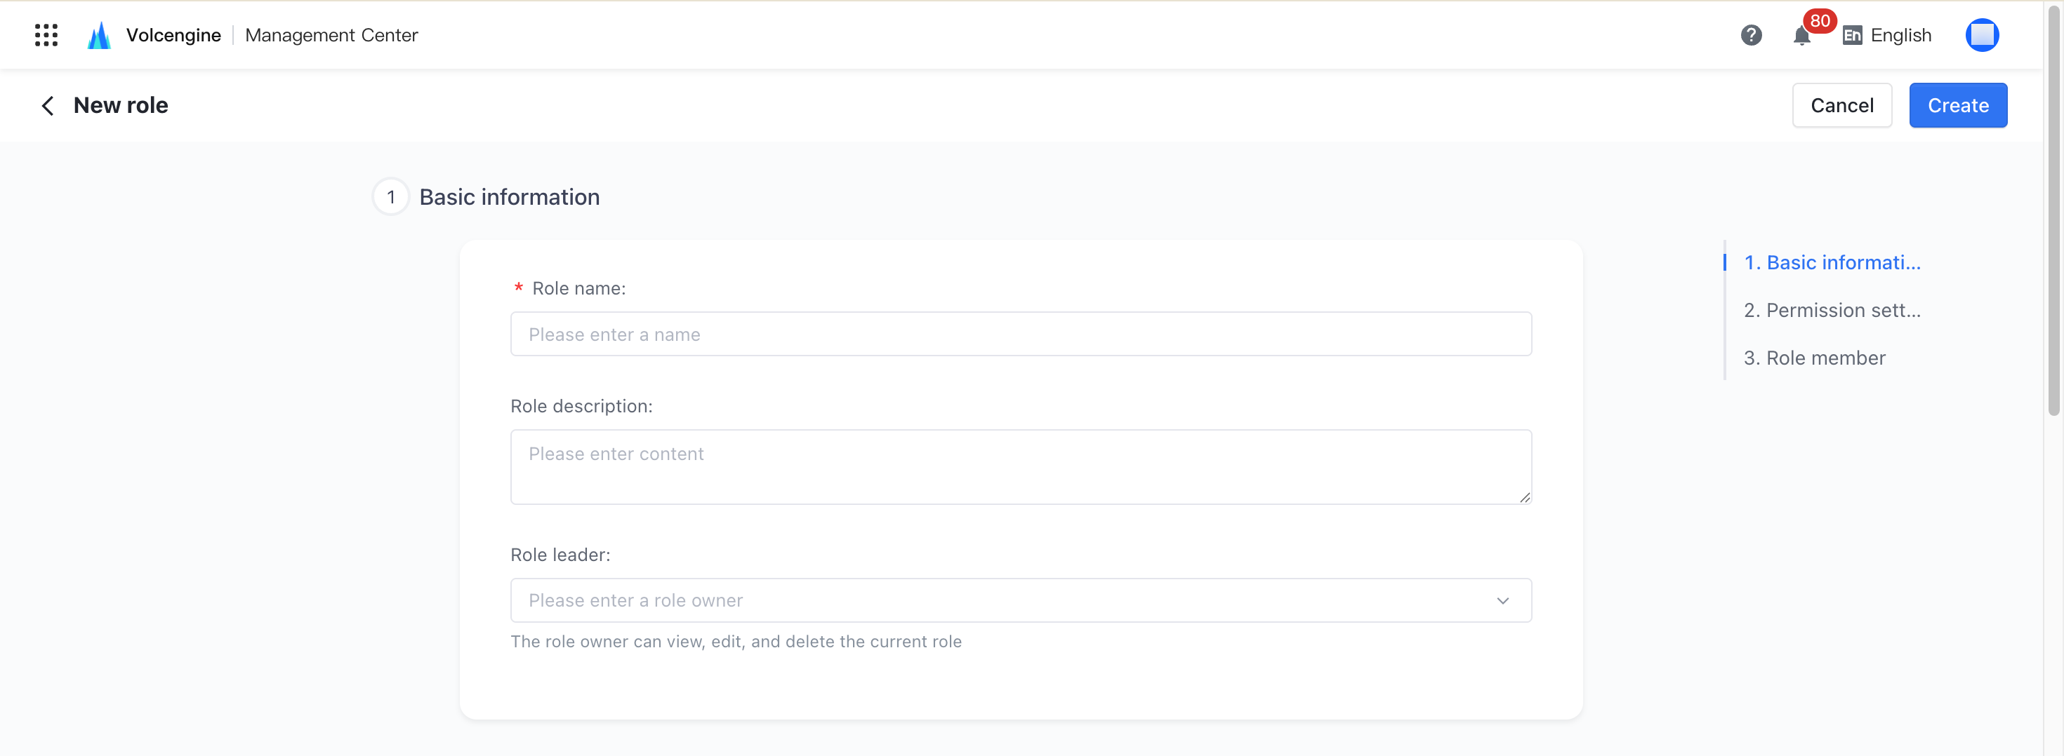
Task: Click the Basic information section heading
Action: click(509, 197)
